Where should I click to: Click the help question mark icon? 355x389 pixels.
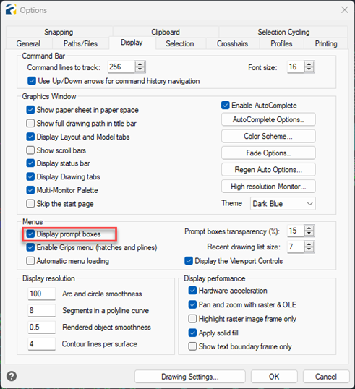pos(12,376)
